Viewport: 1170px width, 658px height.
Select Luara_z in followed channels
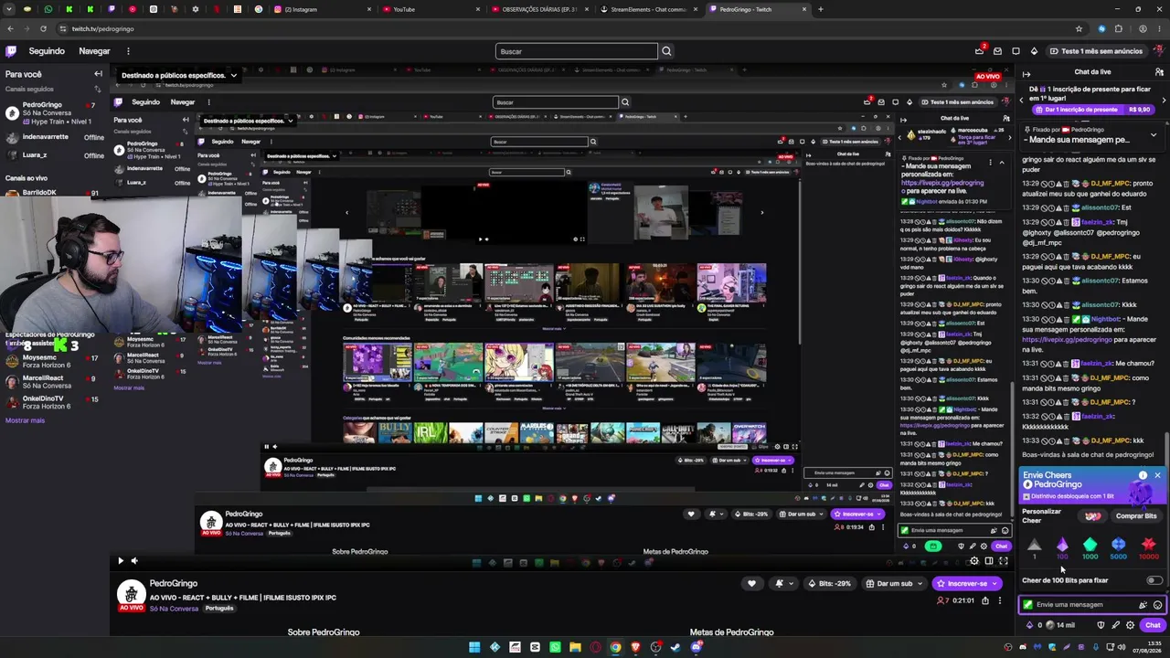(x=53, y=155)
